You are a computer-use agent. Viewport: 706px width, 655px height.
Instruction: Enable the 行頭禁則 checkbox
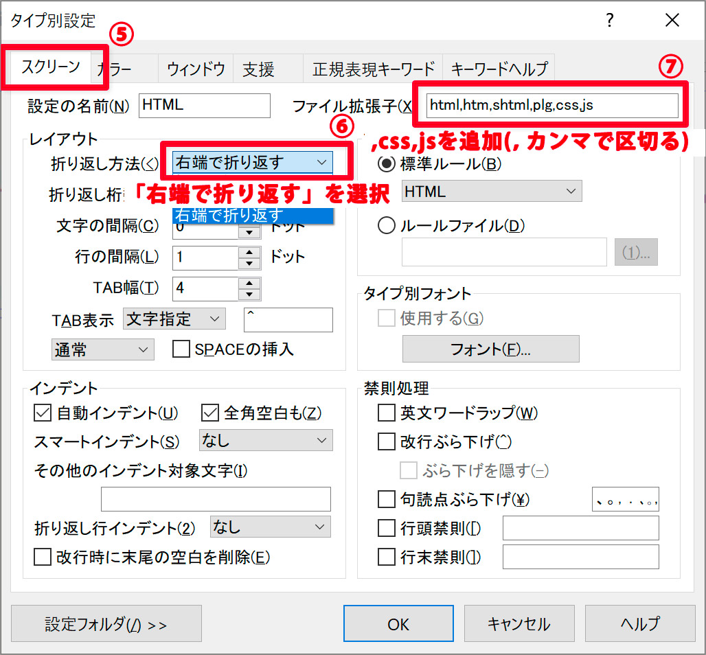(387, 529)
